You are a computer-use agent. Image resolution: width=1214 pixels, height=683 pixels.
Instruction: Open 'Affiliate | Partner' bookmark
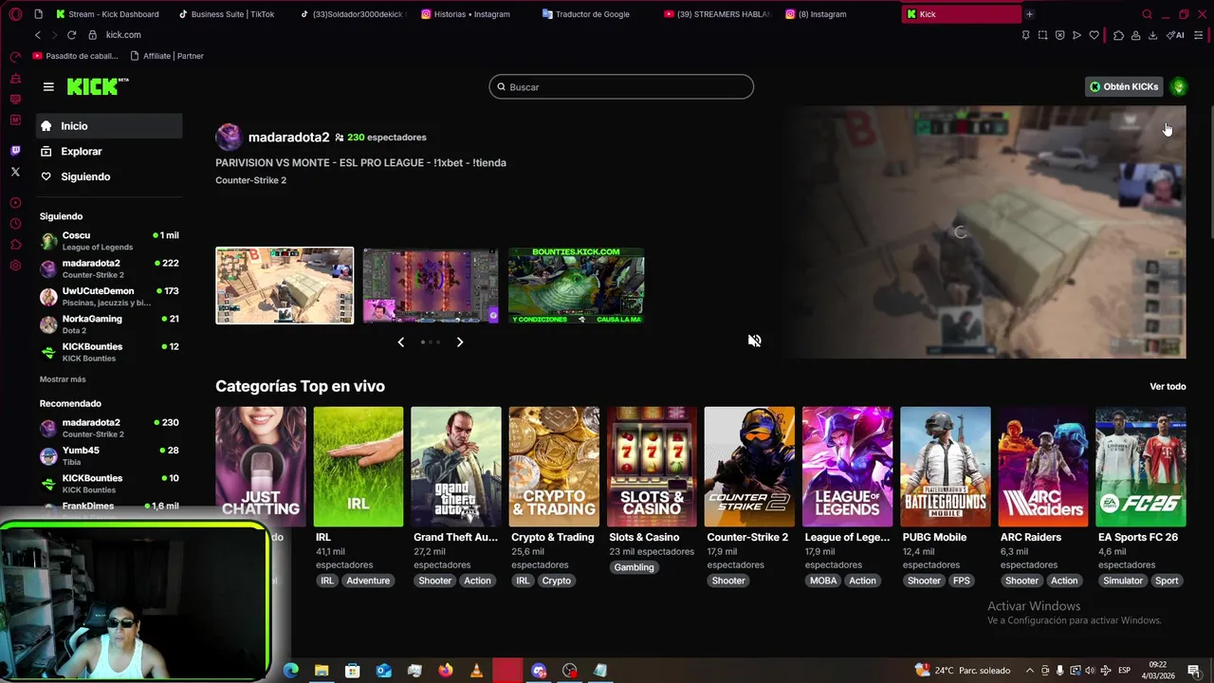167,56
